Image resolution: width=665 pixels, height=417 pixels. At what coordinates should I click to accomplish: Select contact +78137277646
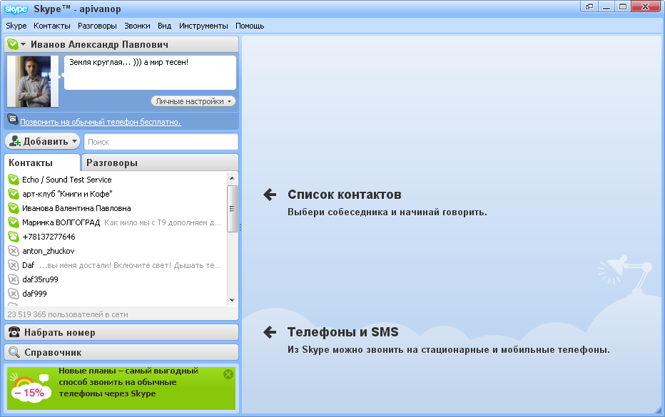[49, 237]
